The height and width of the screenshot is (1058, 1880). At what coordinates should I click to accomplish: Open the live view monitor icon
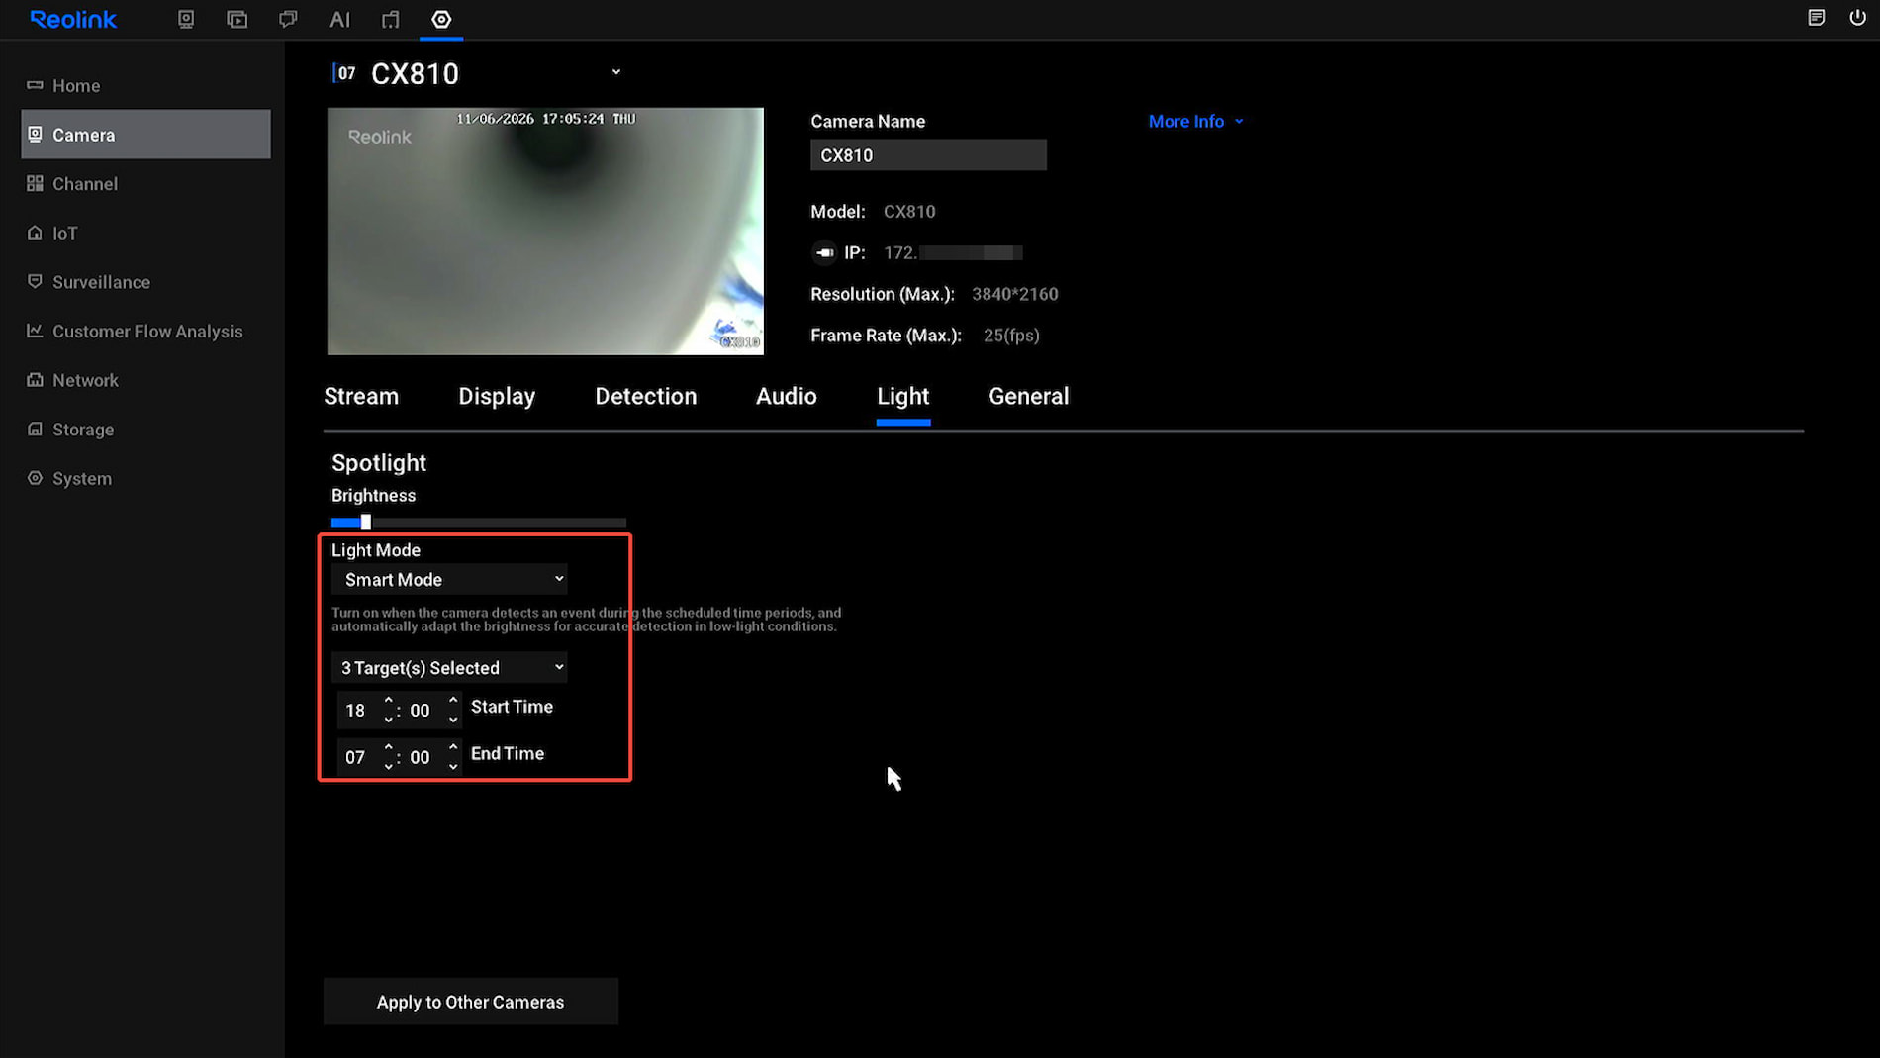pos(186,19)
